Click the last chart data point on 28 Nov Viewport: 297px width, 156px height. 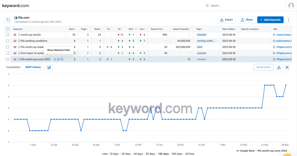click(x=286, y=85)
